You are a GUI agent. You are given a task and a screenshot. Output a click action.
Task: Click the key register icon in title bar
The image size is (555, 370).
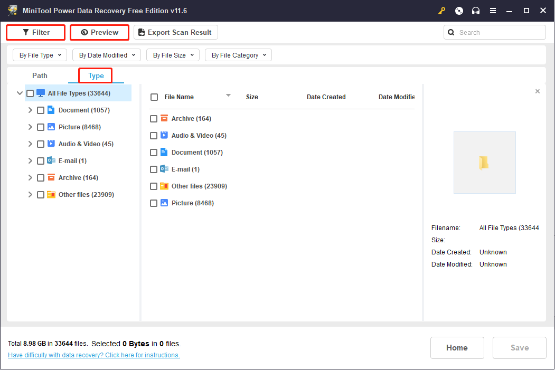(x=442, y=11)
